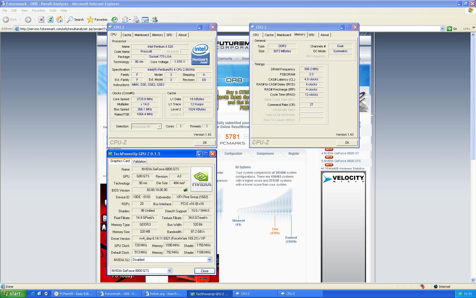Switch to hwbot.org taskbar button
Screen dimensions: 476x298
coord(164,294)
